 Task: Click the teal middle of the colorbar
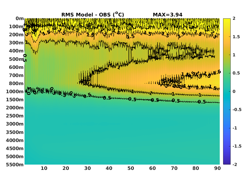click(227, 91)
